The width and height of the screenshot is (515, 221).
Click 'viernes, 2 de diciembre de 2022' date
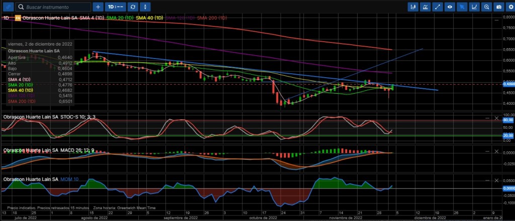pyautogui.click(x=40, y=44)
